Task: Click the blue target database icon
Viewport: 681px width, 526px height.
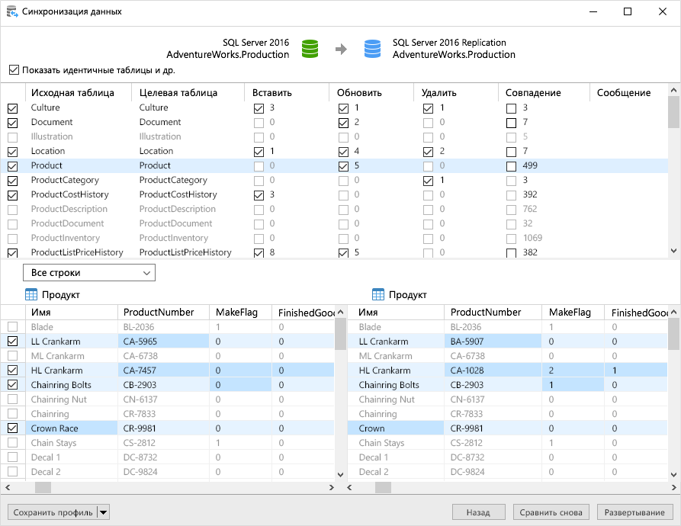Action: point(372,49)
